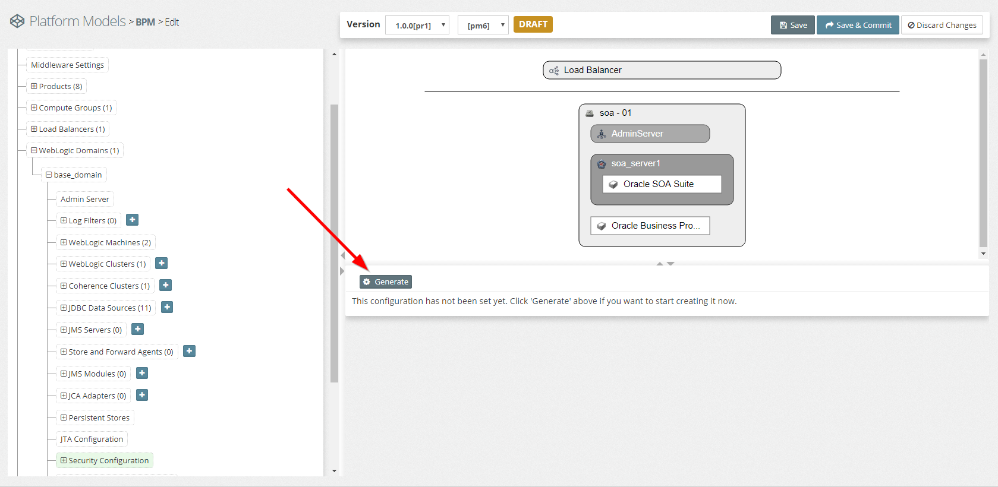Select the Oracle SOA Suite diagram box
Screen dimensions: 998x487
pos(662,184)
